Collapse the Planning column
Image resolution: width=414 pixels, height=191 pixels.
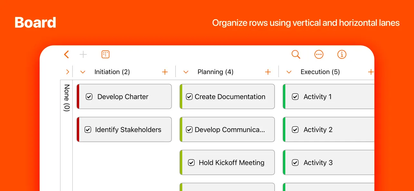(186, 72)
